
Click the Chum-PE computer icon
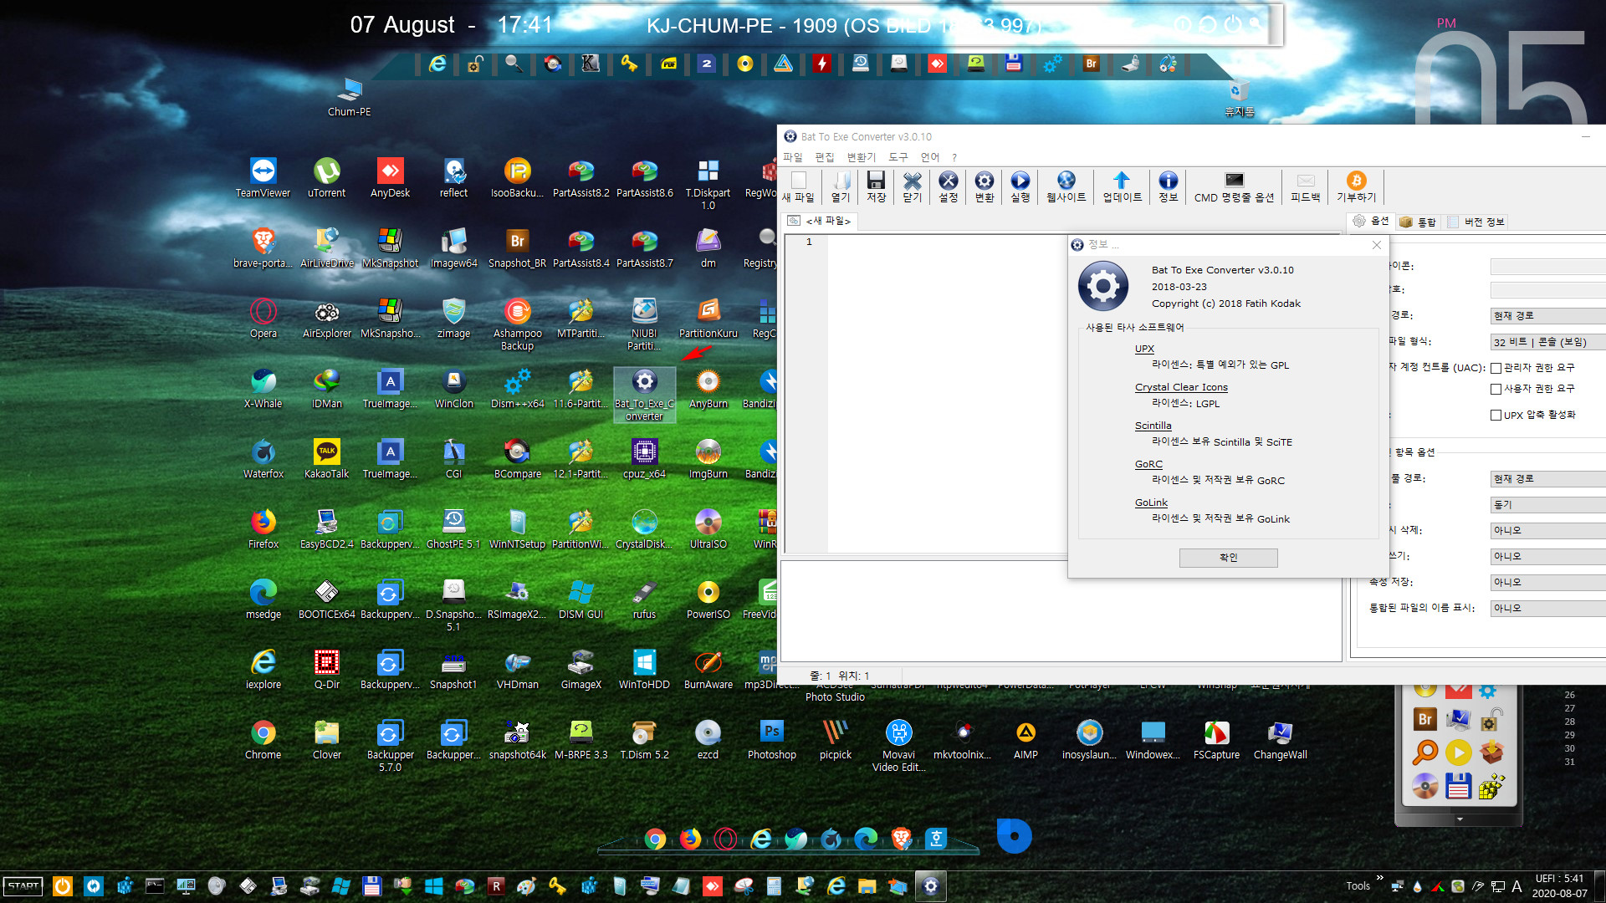click(349, 97)
